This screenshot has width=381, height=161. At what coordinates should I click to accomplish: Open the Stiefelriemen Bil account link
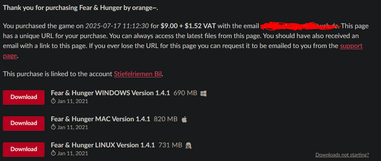[138, 74]
